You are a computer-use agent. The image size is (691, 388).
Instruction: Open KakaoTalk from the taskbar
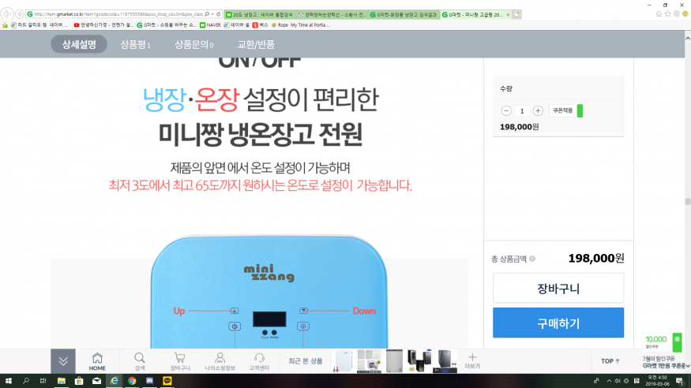click(x=167, y=381)
